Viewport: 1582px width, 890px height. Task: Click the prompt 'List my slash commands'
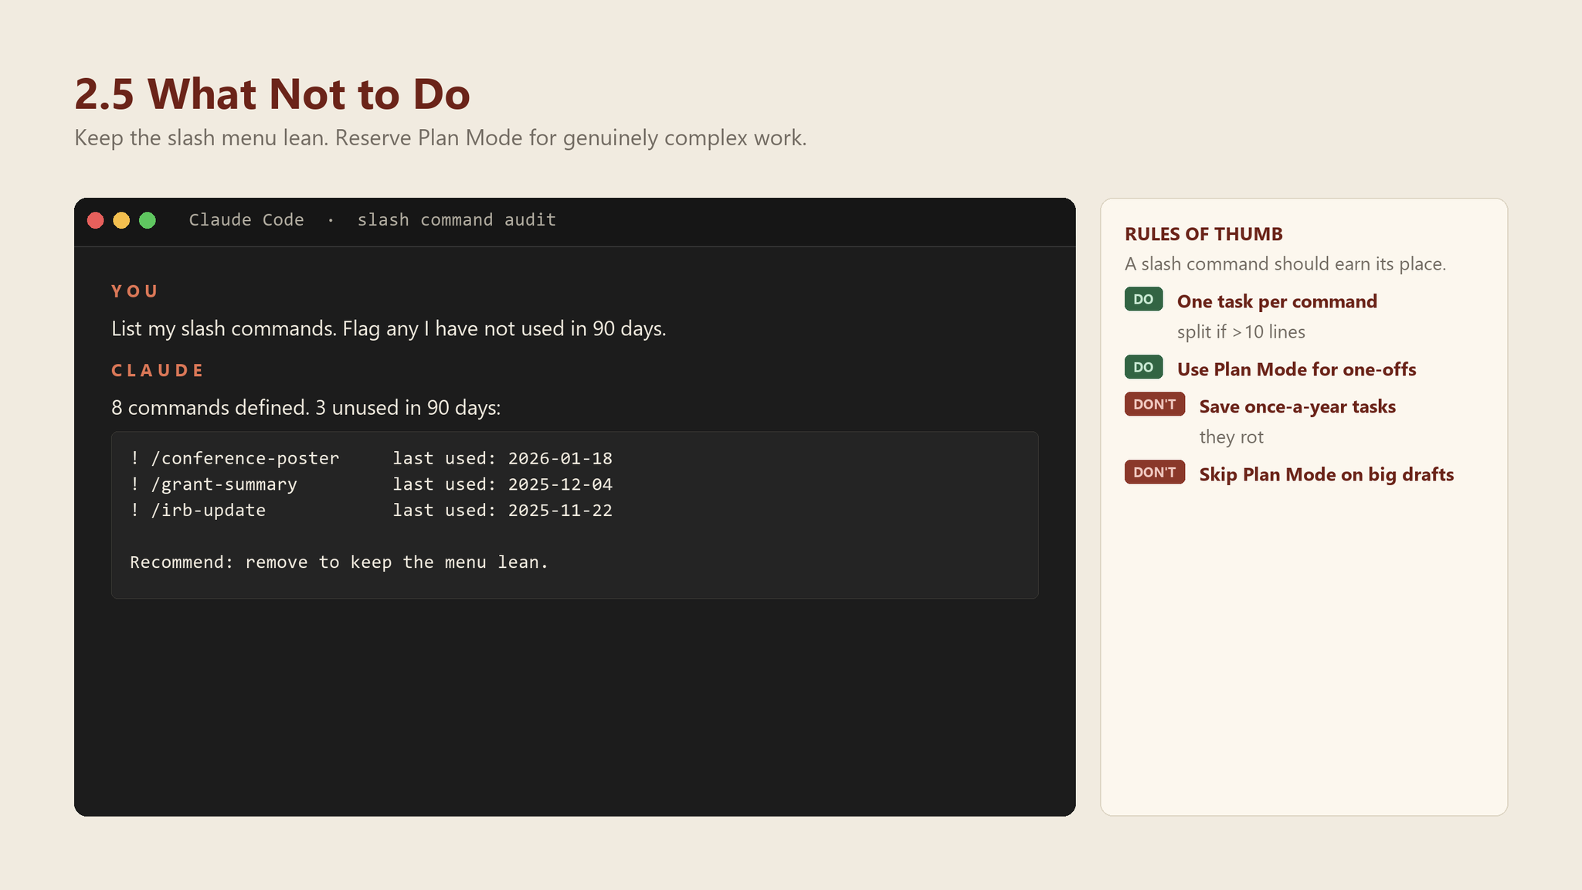click(224, 329)
